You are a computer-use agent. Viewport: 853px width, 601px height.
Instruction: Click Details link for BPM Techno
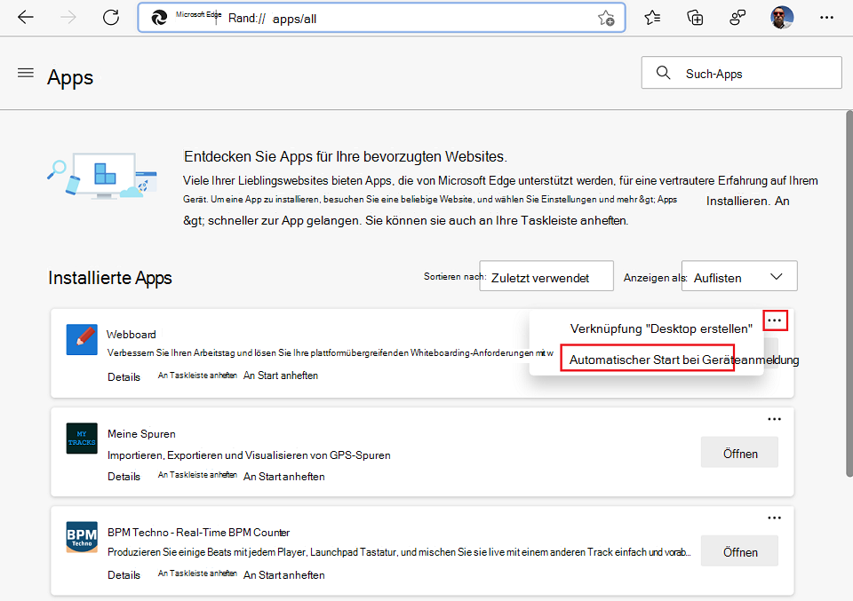pos(124,575)
